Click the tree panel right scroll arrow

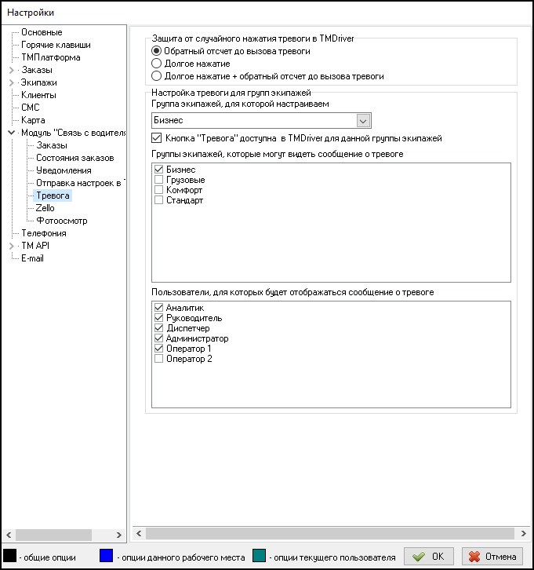tap(120, 534)
